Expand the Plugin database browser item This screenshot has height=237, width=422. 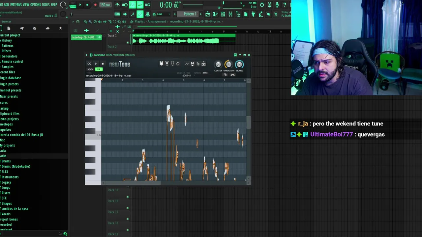pos(11,78)
